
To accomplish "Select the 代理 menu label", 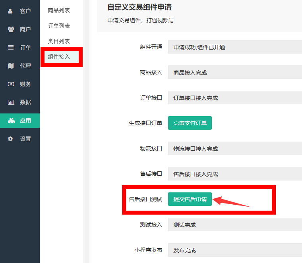I will tap(25, 66).
